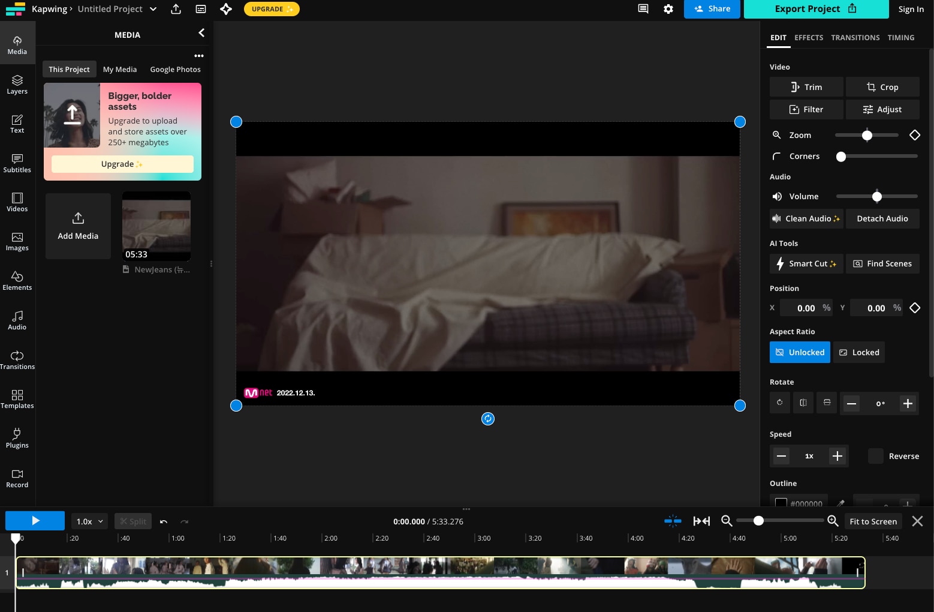Click Find Scenes
Screen dimensions: 934x612
(882, 264)
